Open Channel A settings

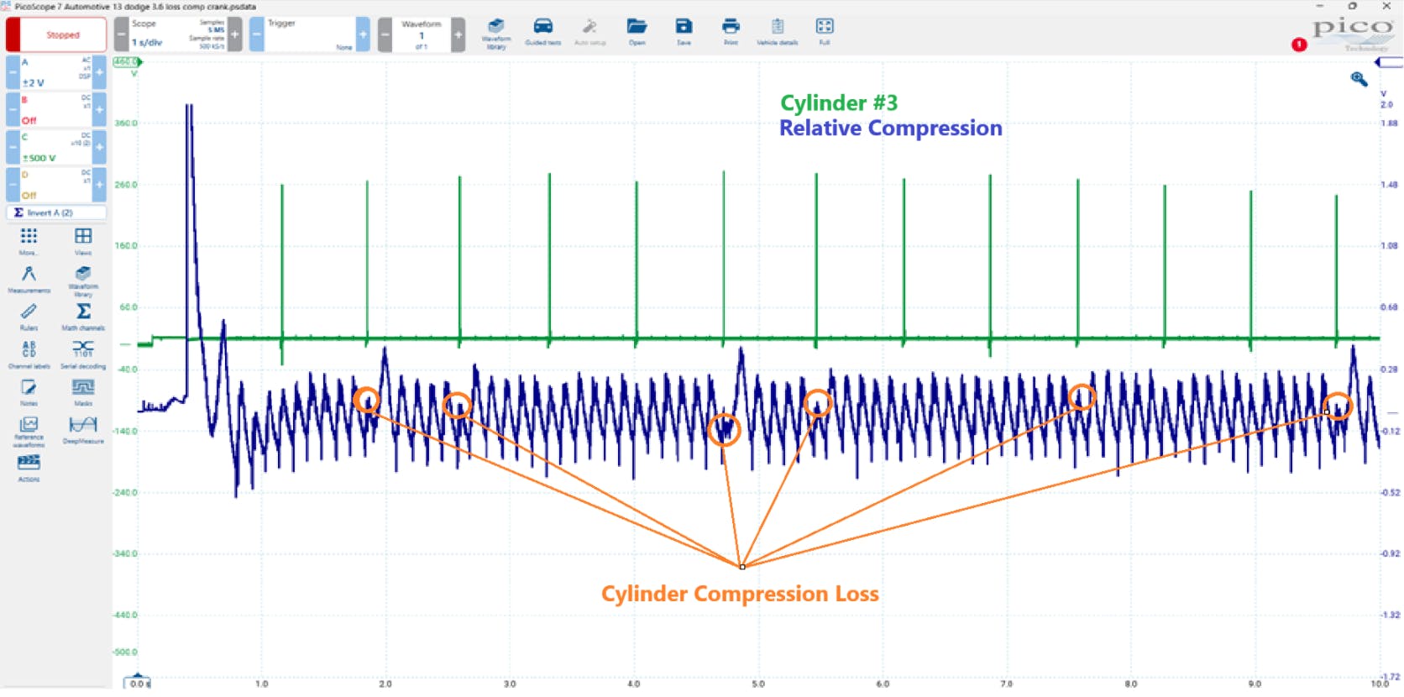pos(56,72)
